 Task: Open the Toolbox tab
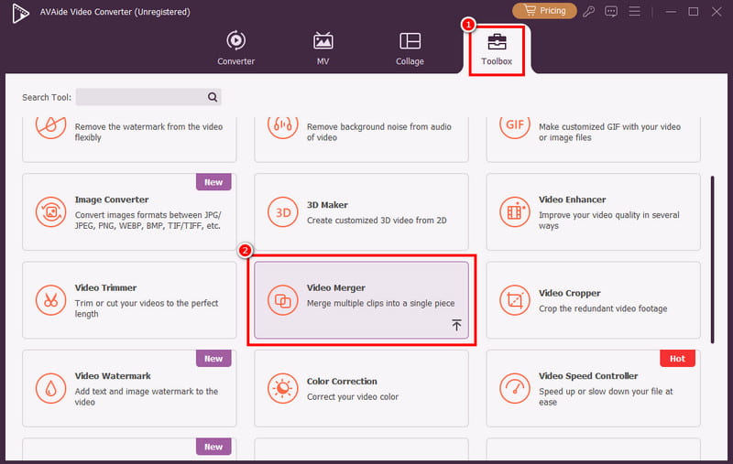click(x=497, y=49)
